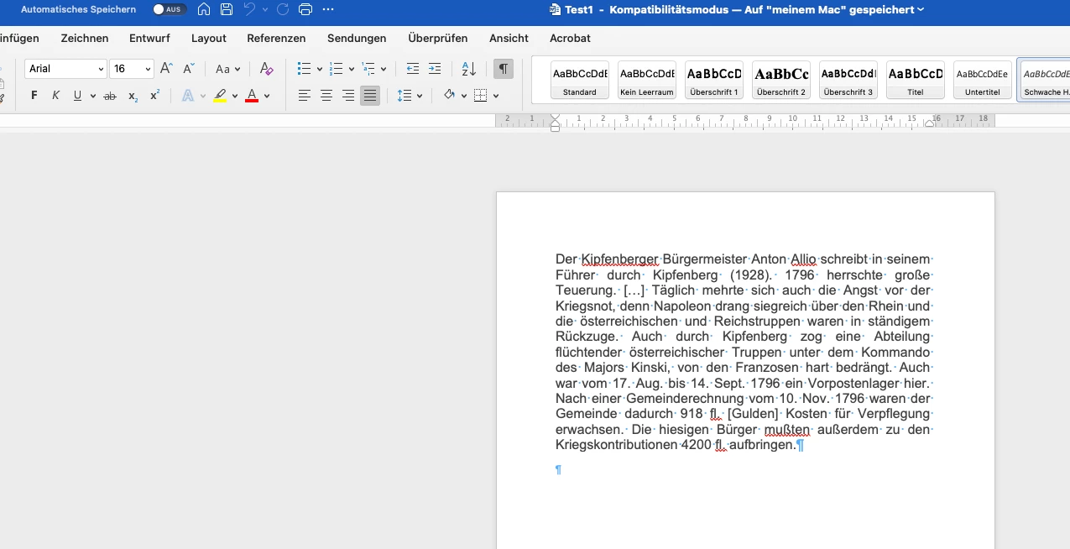Click the Redo/repeat circular arrow icon
Image resolution: width=1070 pixels, height=549 pixels.
tap(283, 9)
